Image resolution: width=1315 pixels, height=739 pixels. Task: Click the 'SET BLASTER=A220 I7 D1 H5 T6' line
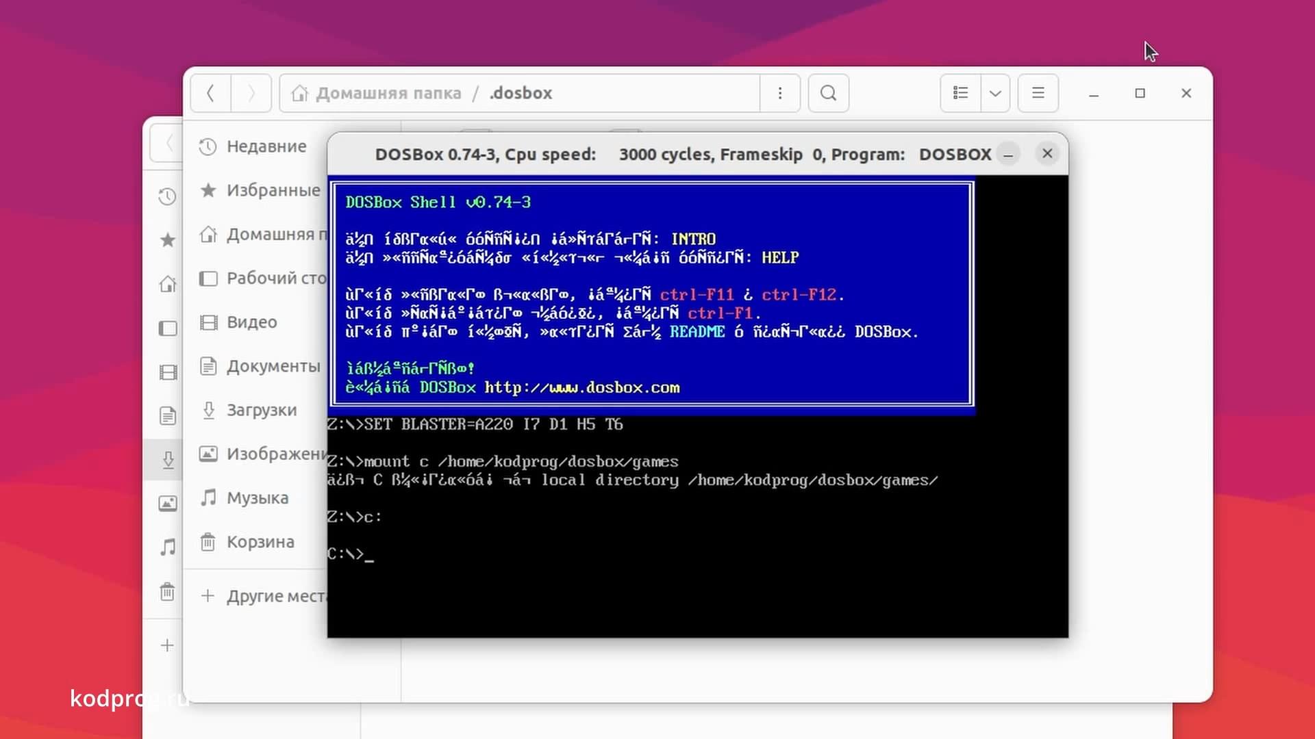click(x=475, y=425)
